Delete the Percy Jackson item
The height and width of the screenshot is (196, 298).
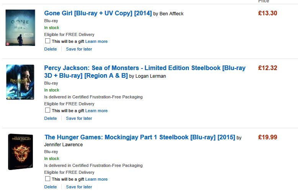click(x=51, y=118)
